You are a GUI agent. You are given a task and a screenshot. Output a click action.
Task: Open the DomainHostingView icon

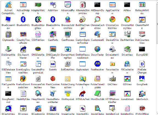point(68,49)
